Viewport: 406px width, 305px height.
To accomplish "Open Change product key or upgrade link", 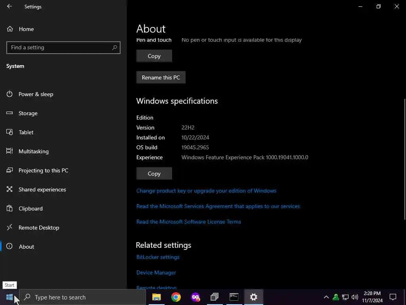I will [x=206, y=191].
